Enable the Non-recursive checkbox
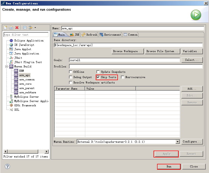Image resolution: width=209 pixels, height=173 pixels. tap(122, 77)
